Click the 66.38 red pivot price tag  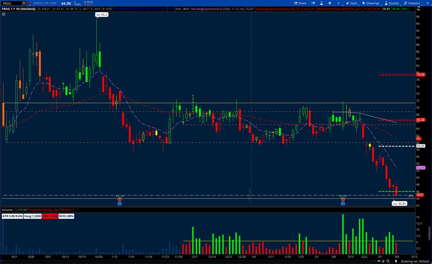tap(421, 120)
